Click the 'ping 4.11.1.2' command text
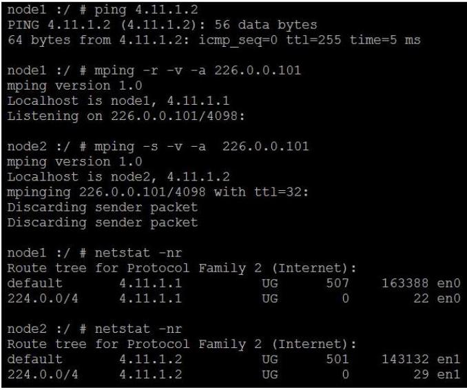The image size is (467, 390). pyautogui.click(x=146, y=10)
